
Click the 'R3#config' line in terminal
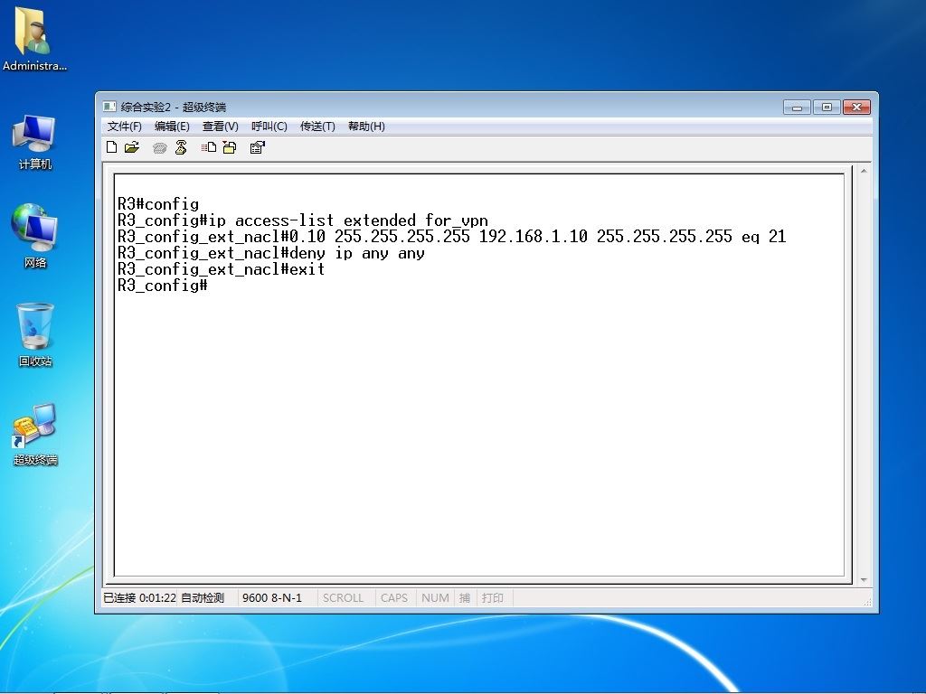(158, 204)
